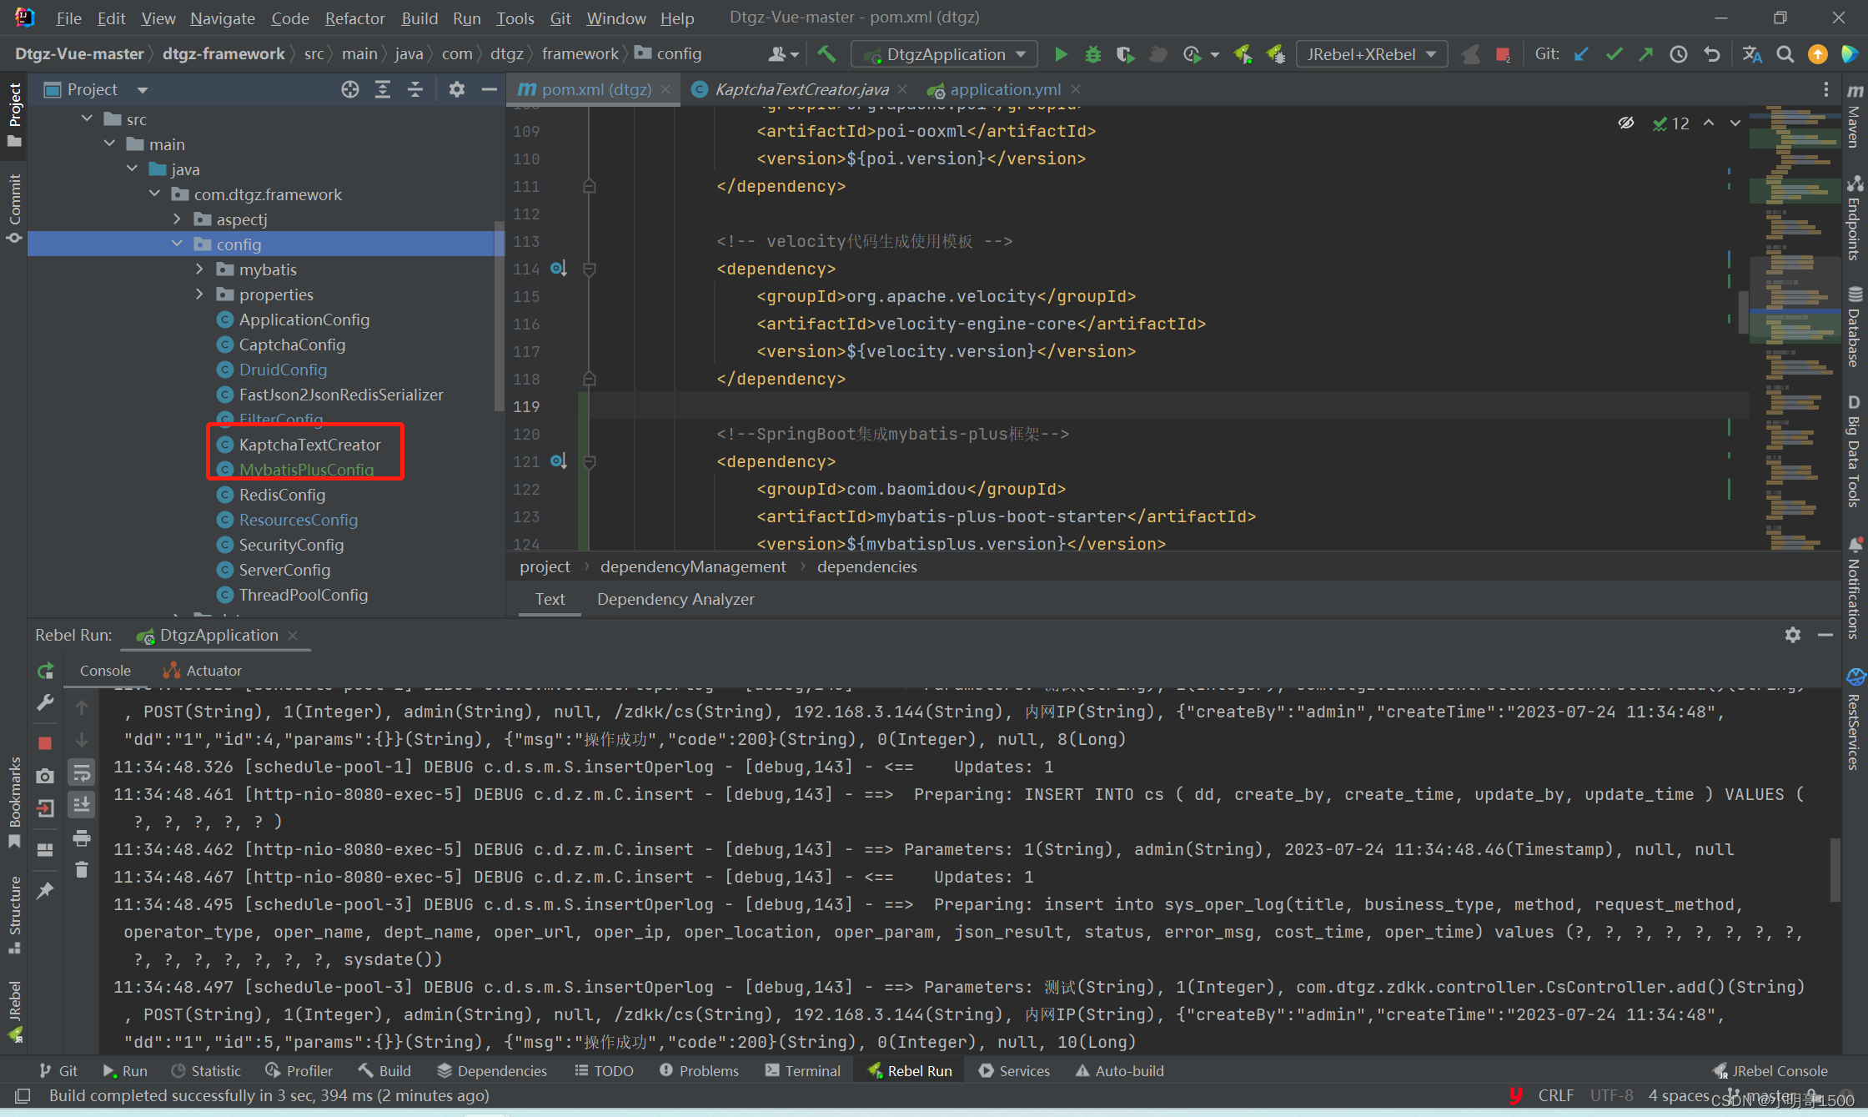
Task: Switch to KaptchaTextCreator.java tab
Action: pyautogui.click(x=801, y=89)
